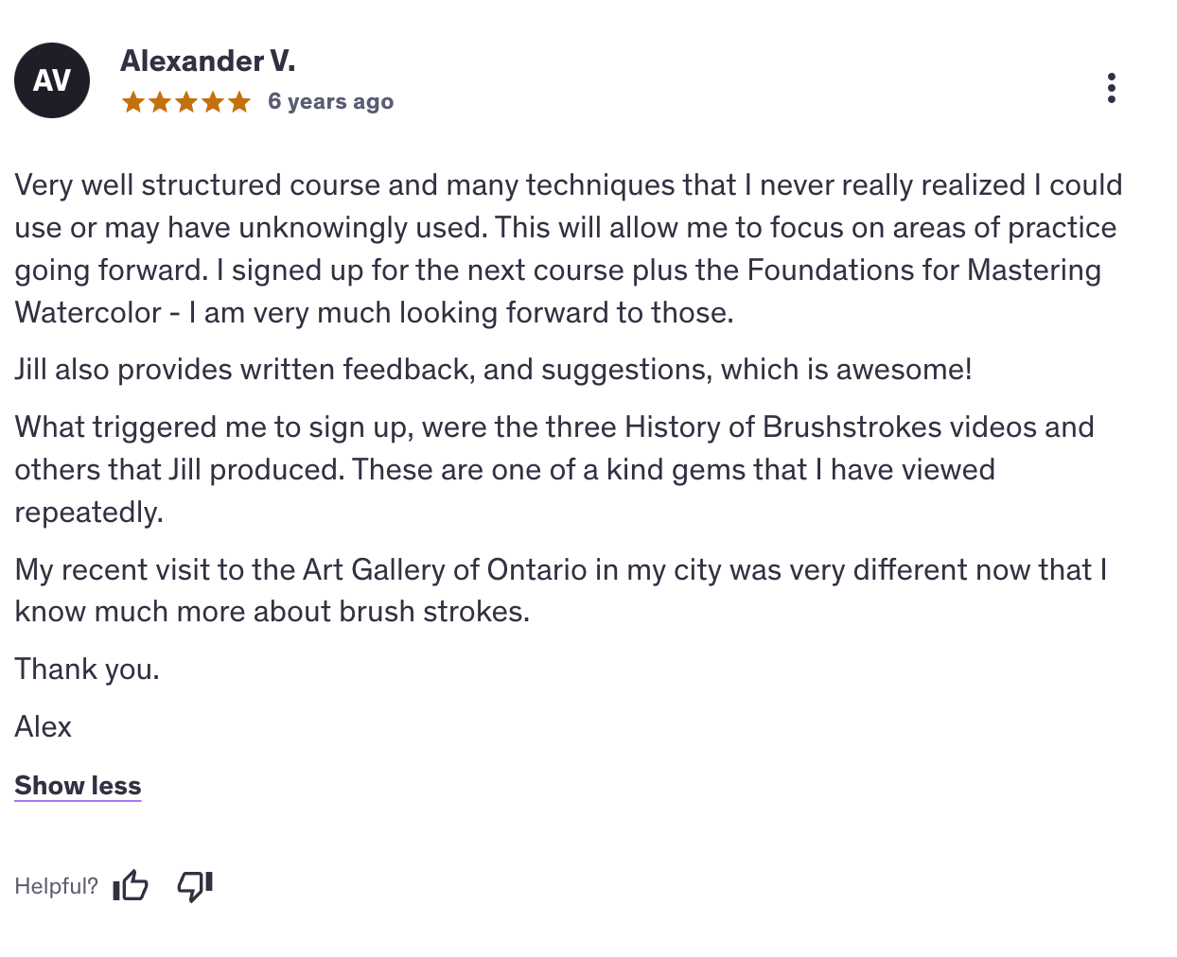
Task: Click the AV avatar circle
Action: 52,80
